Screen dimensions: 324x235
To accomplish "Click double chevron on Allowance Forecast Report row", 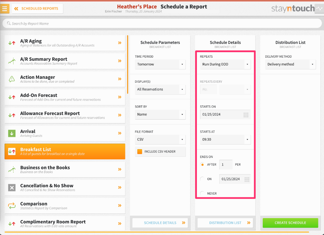I will pos(120,115).
